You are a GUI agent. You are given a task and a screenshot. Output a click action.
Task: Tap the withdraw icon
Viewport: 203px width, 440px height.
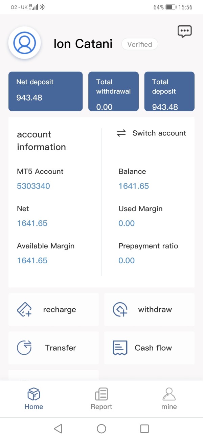tap(120, 309)
